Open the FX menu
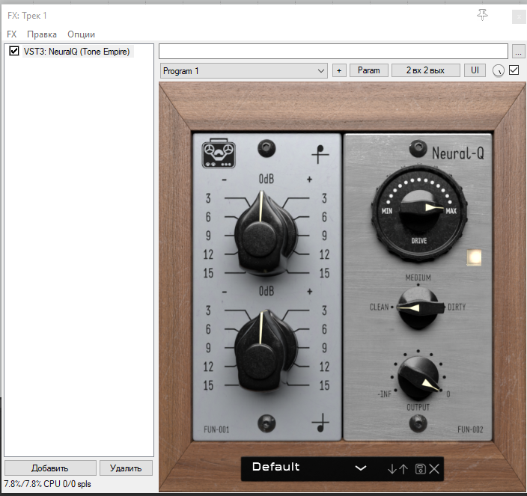This screenshot has width=527, height=496. [12, 34]
